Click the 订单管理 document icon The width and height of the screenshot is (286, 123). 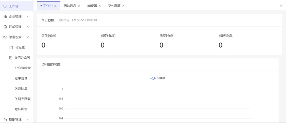point(5,27)
